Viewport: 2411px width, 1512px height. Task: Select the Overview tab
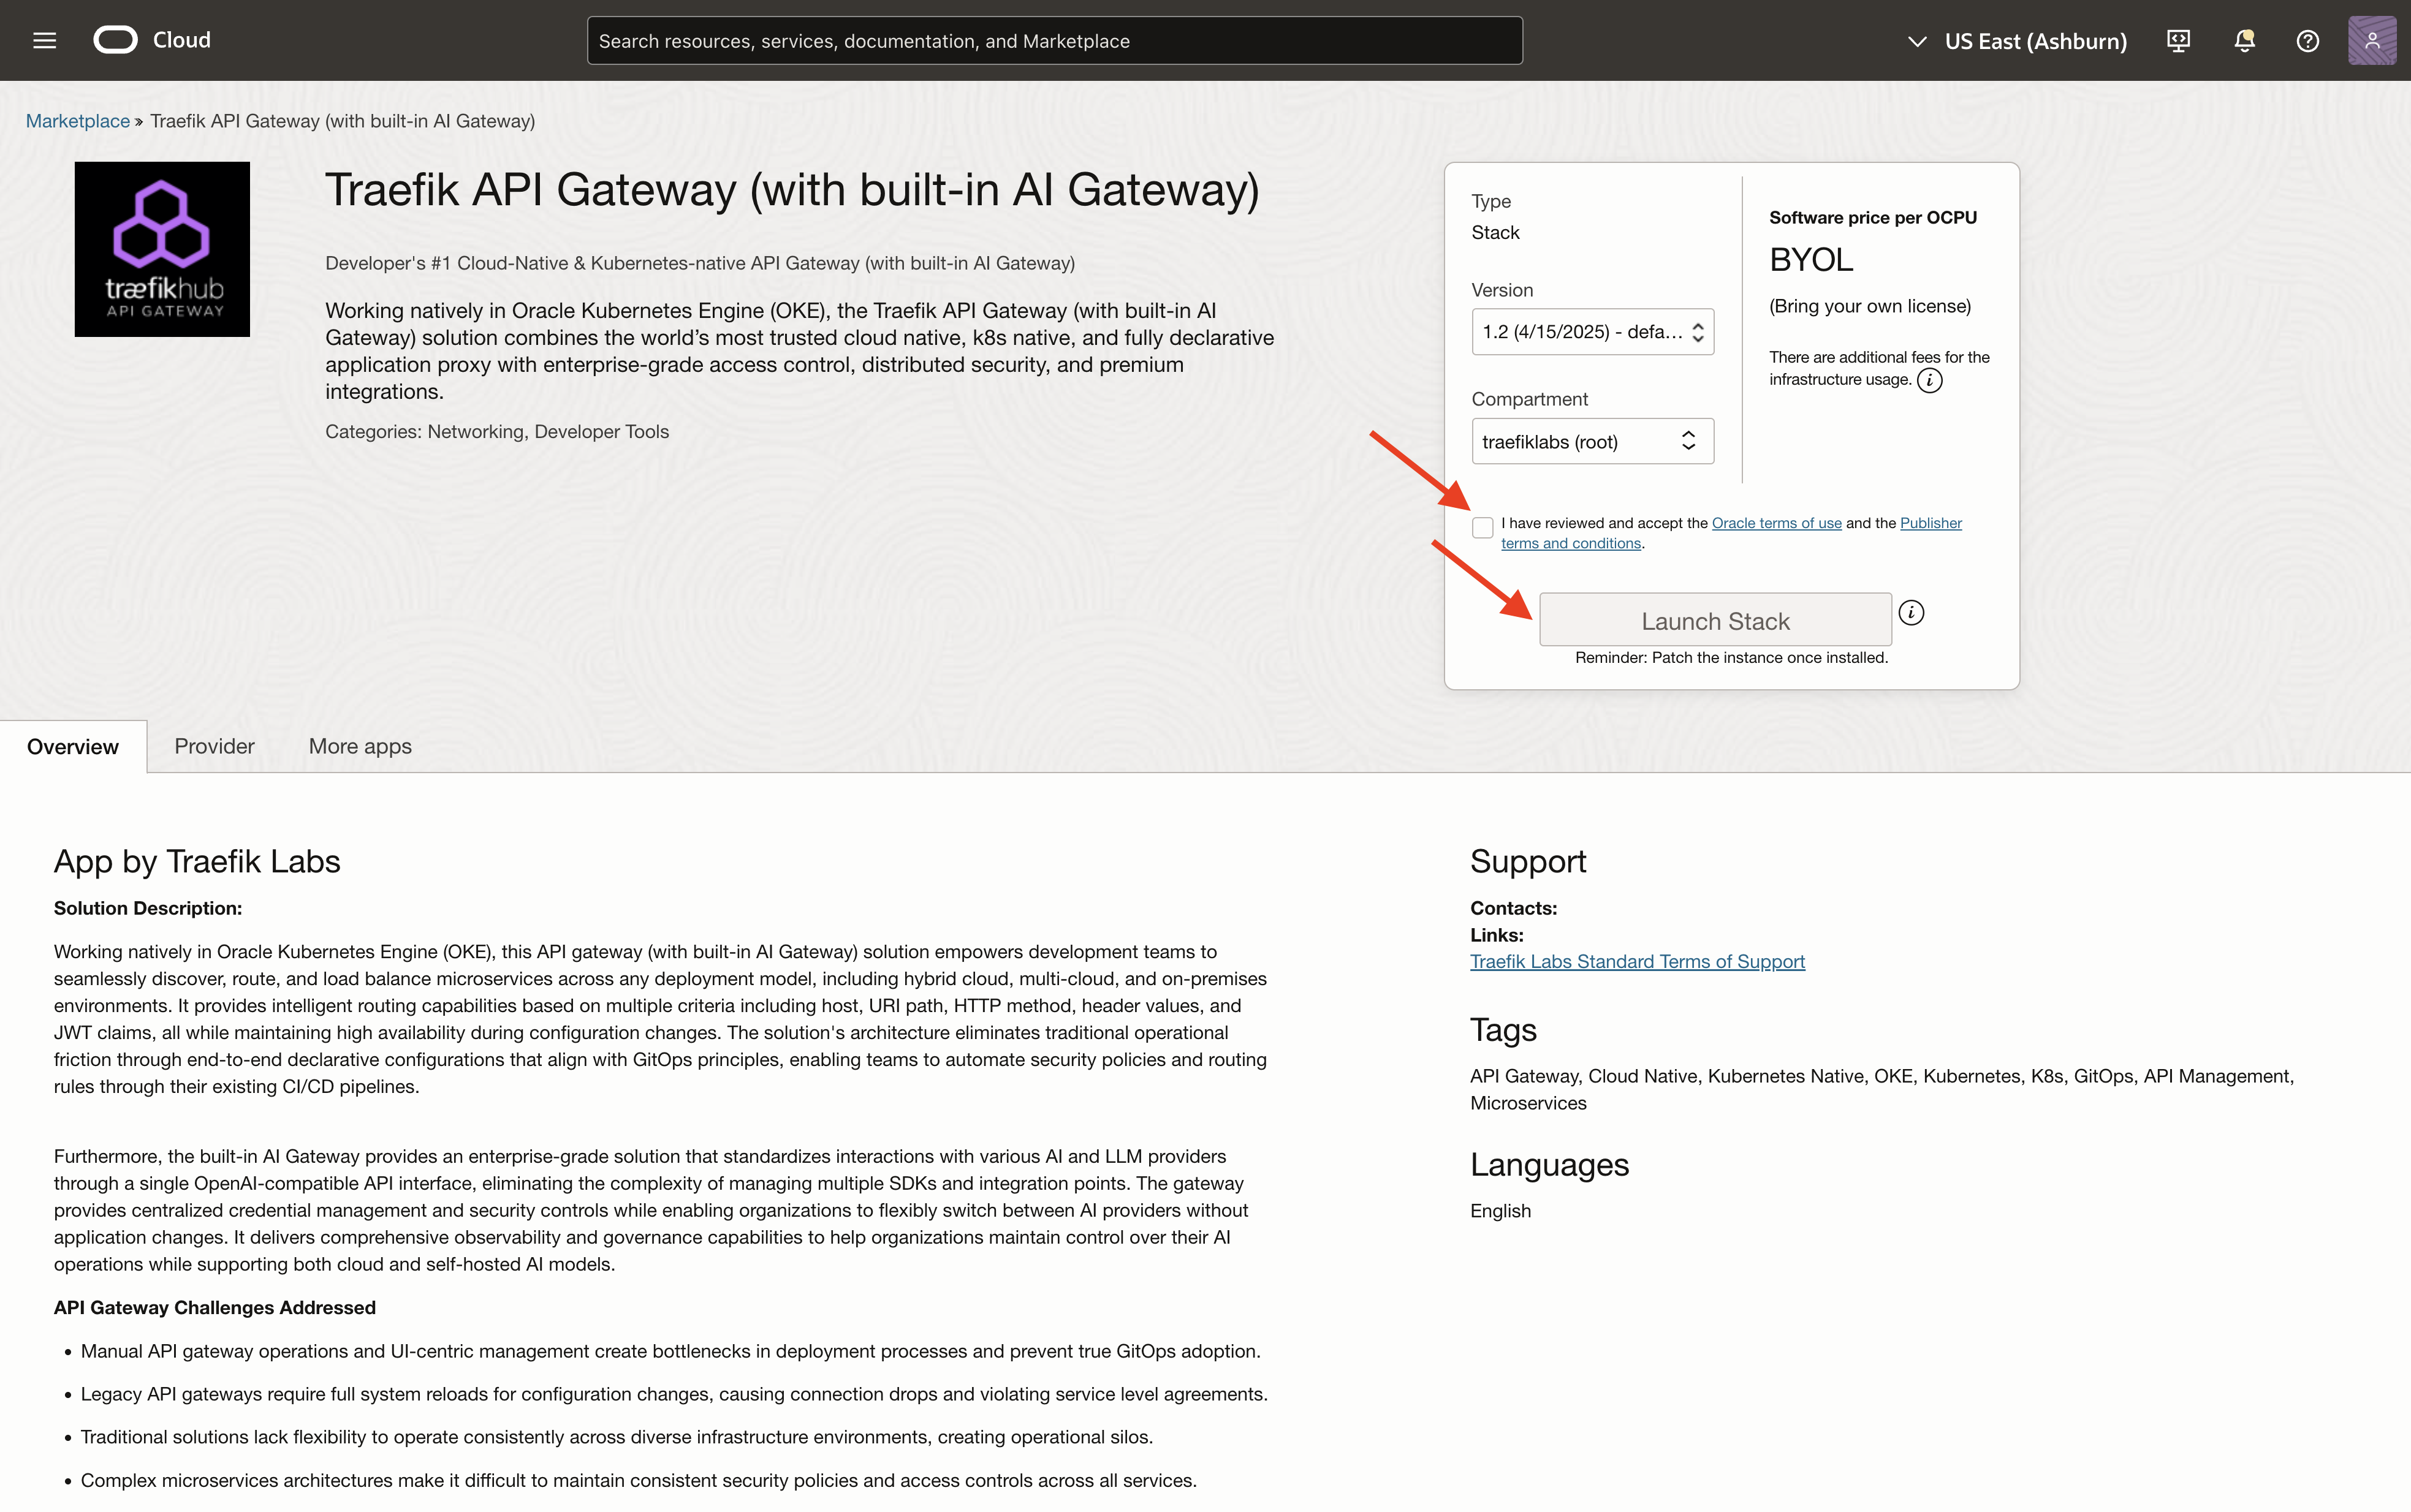click(x=73, y=746)
